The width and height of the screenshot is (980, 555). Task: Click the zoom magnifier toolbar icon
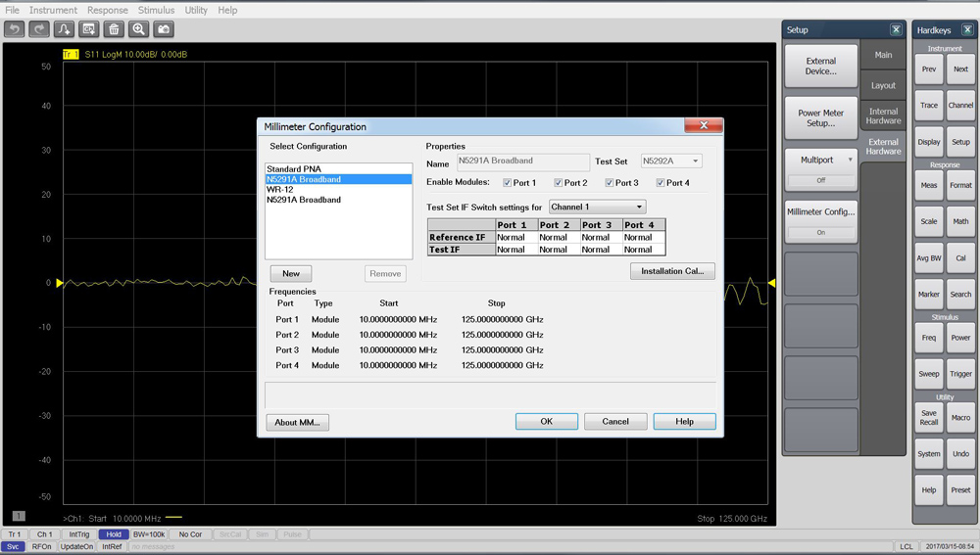[139, 29]
